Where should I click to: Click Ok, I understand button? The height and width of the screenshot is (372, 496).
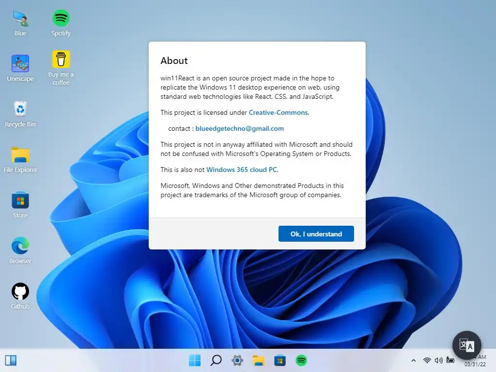coord(316,234)
